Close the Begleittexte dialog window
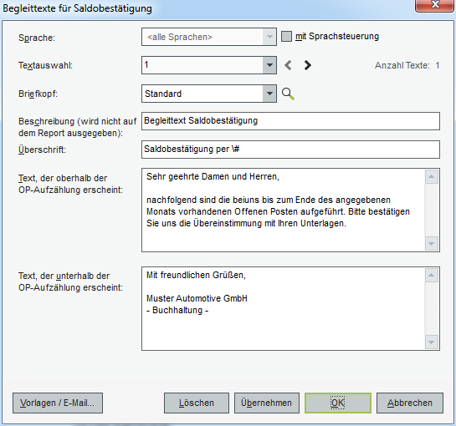Image resolution: width=456 pixels, height=426 pixels. tap(435, 5)
